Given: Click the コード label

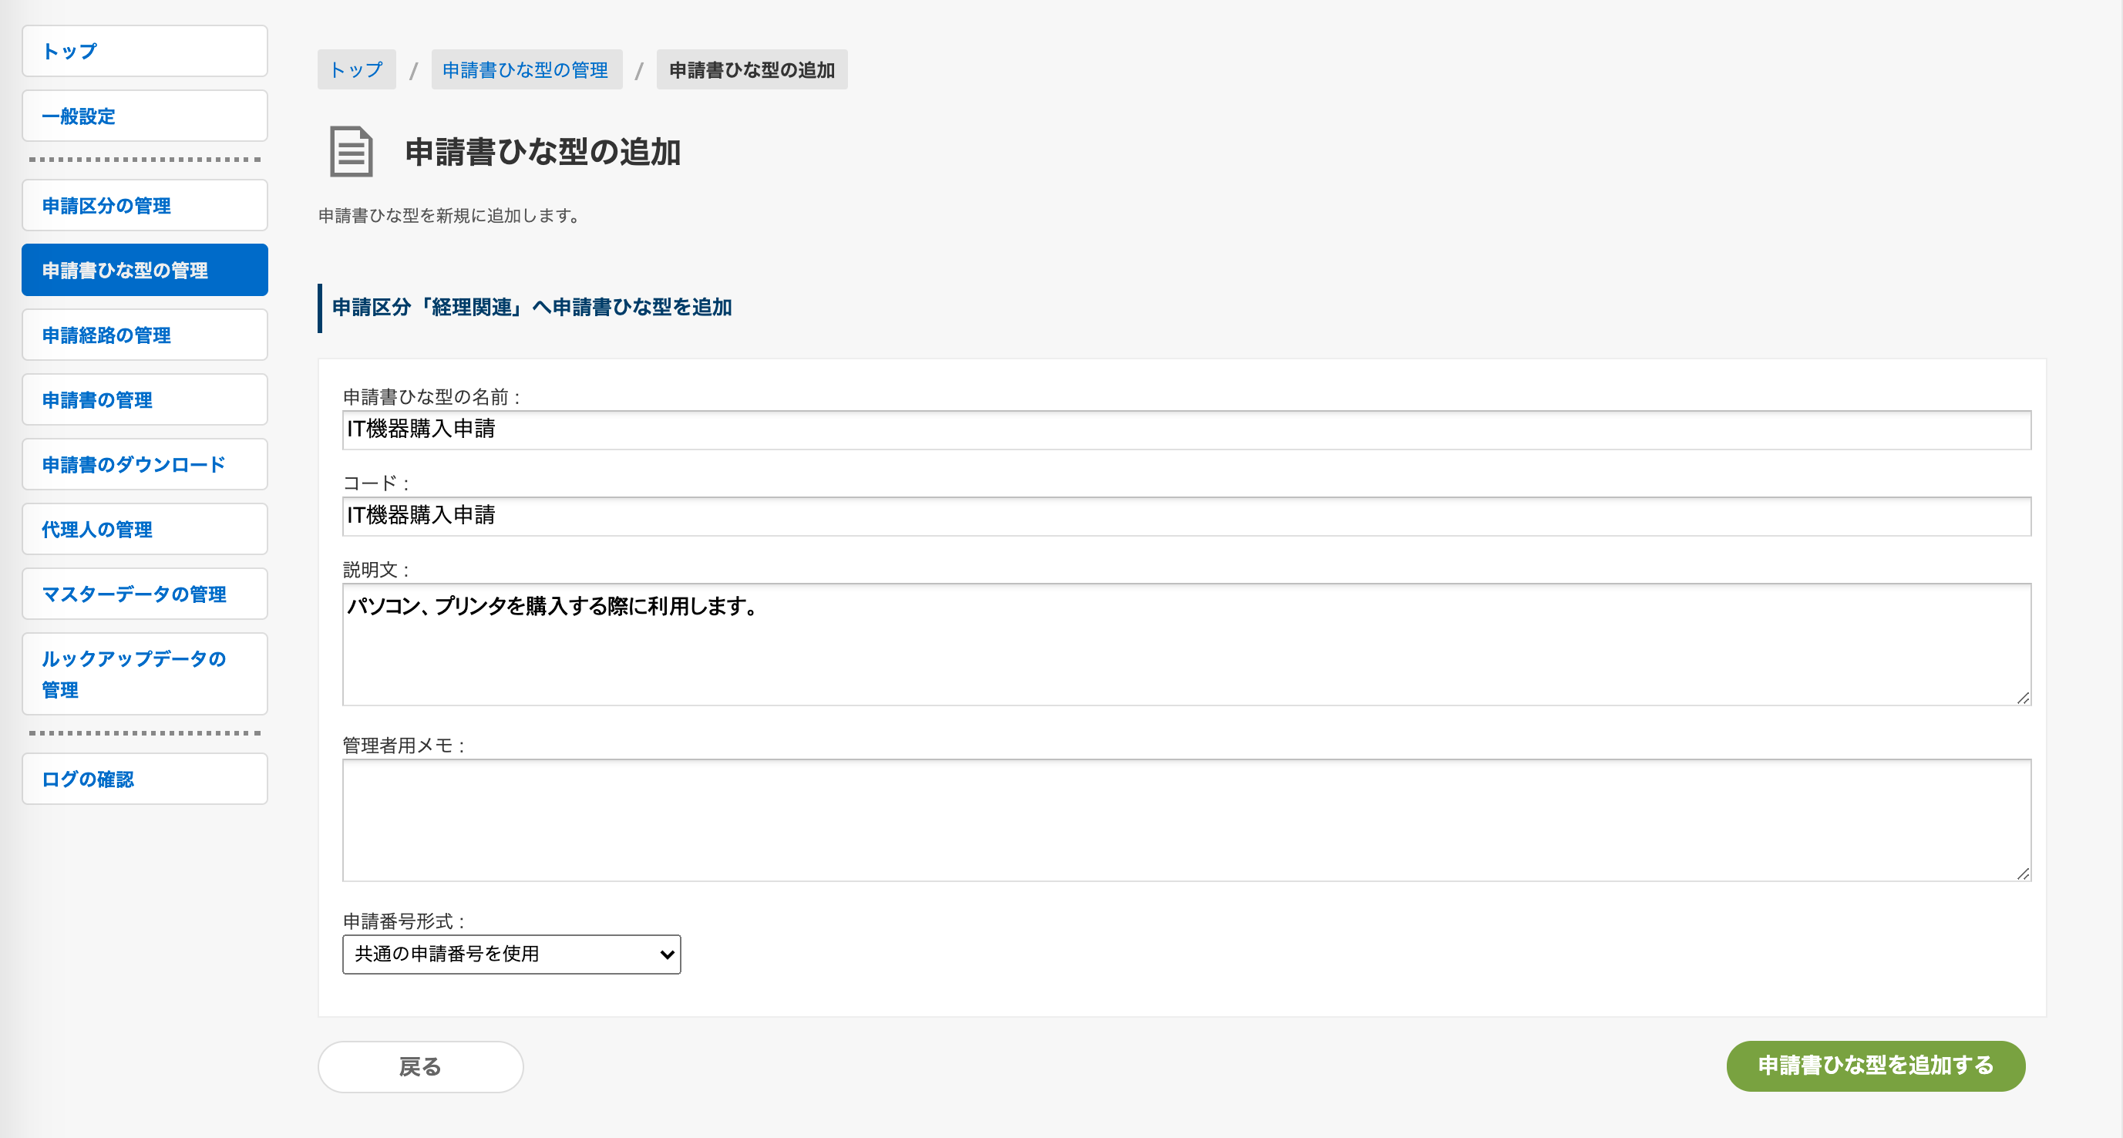Looking at the screenshot, I should pos(376,483).
